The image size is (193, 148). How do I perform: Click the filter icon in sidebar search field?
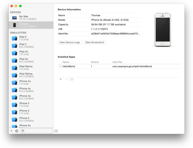23,131
